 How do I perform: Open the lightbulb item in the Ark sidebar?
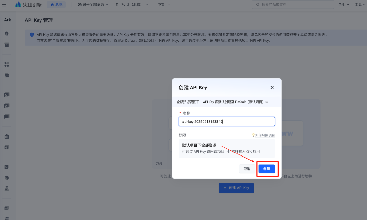pyautogui.click(x=7, y=34)
